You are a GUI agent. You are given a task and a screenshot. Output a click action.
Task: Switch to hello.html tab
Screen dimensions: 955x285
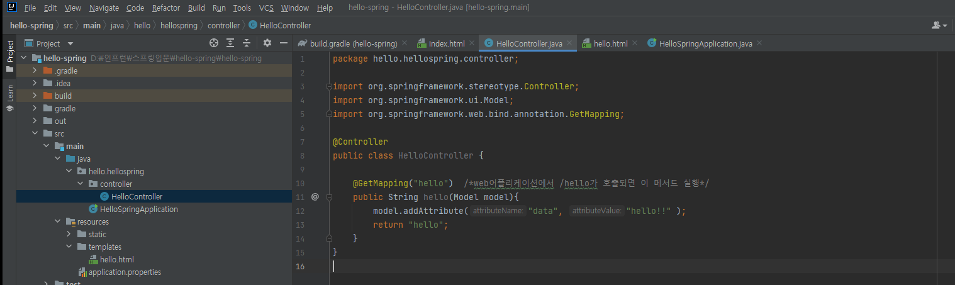click(x=610, y=43)
